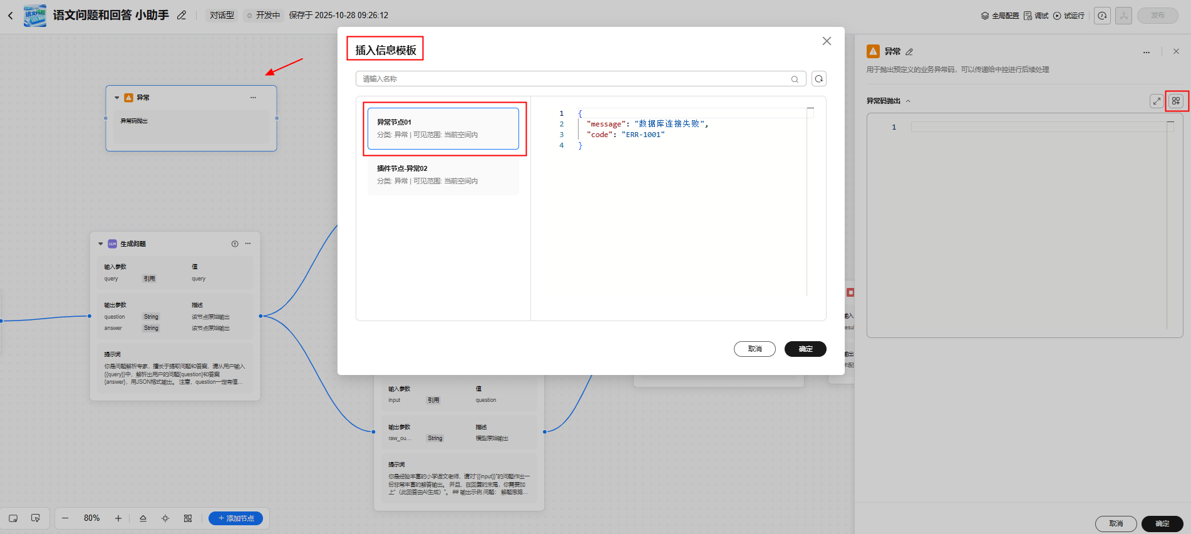
Task: Select the 插件节点-异常02 template
Action: click(x=443, y=175)
